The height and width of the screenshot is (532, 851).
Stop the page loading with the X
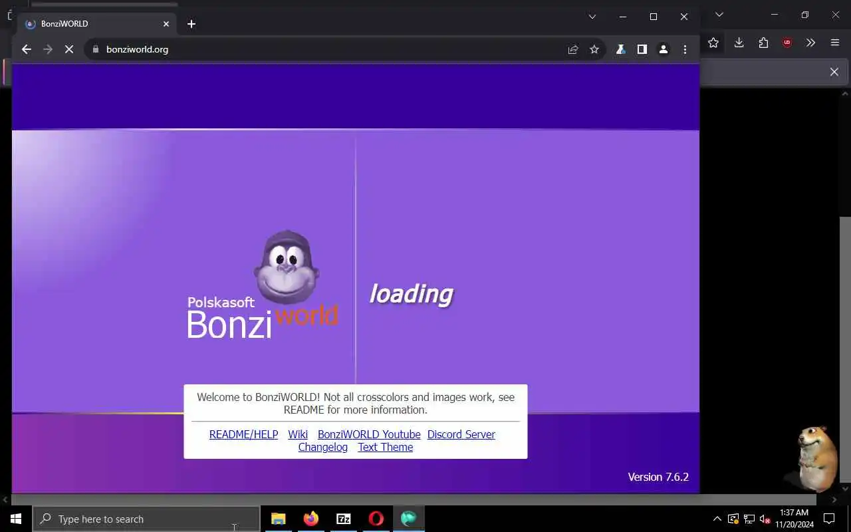(69, 49)
